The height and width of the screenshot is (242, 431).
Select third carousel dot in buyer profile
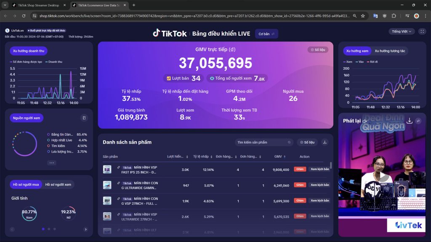pos(55,229)
